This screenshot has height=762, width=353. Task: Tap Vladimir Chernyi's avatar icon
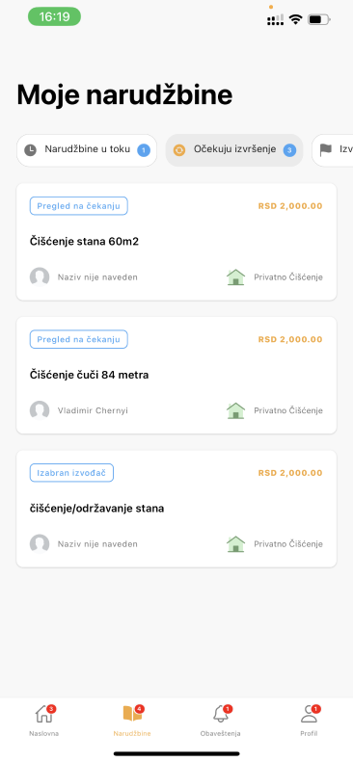click(40, 410)
